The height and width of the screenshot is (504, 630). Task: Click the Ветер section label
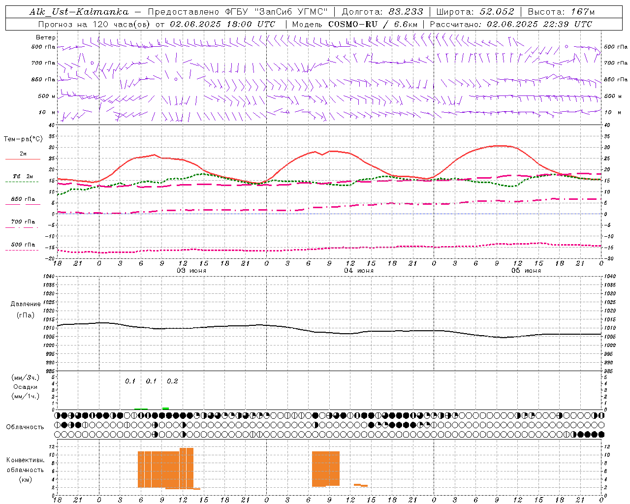(45, 37)
